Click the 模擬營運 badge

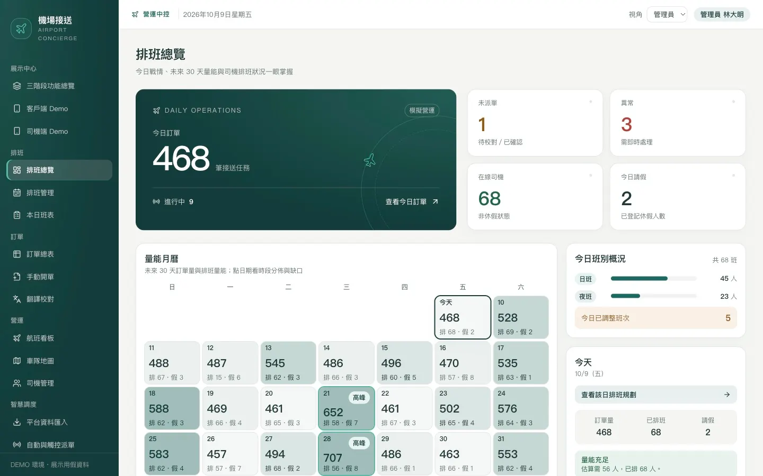[x=422, y=111]
